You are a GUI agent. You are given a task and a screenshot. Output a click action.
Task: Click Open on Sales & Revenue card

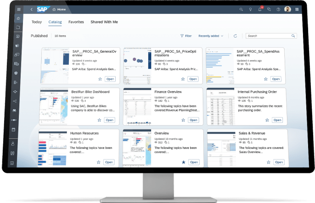pos(279,162)
